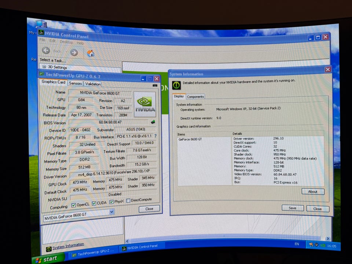The image size is (352, 264).
Task: Open the Help menu
Action: (x=80, y=43)
